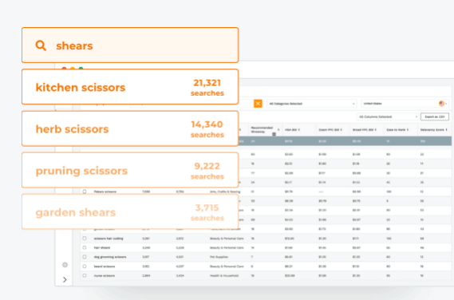Choose the 'herb scissors' suggestion card
Viewport: 454px width, 300px height.
(x=130, y=128)
